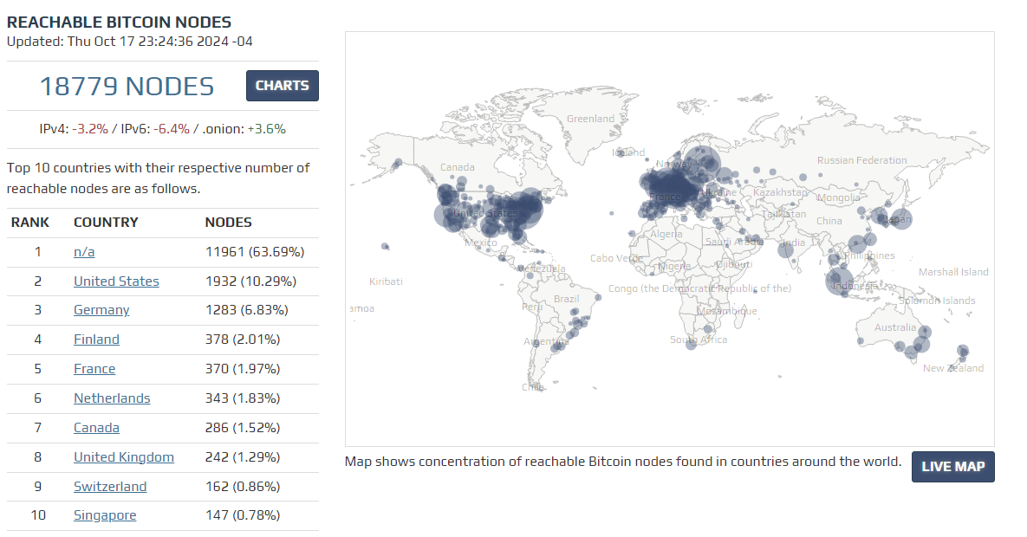Click the Australia label on the map
This screenshot has height=537, width=1027.
click(x=895, y=327)
